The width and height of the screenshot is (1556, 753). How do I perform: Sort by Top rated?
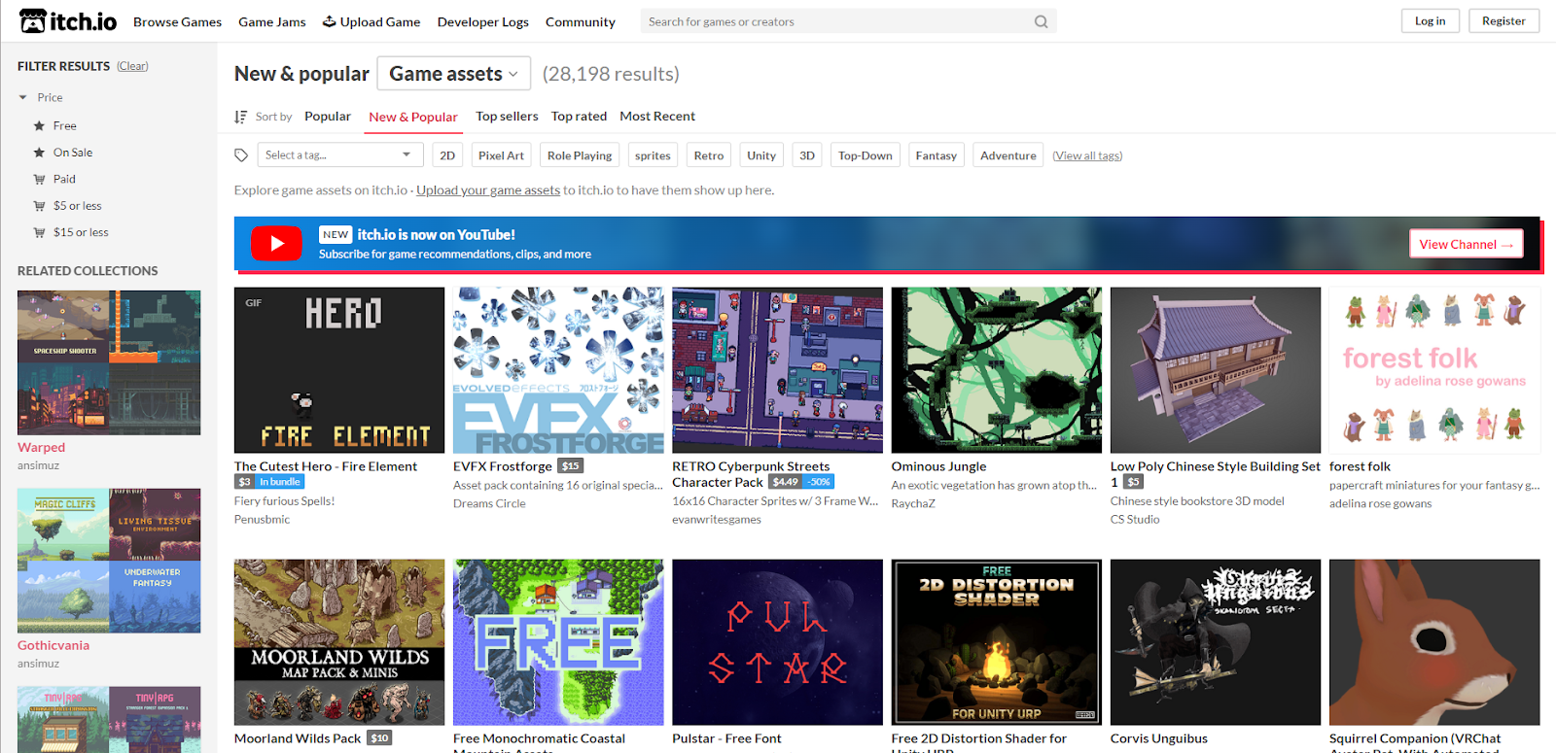point(579,116)
